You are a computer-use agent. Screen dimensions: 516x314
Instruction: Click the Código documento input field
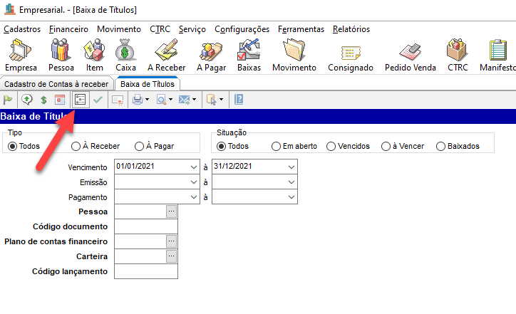tap(145, 226)
